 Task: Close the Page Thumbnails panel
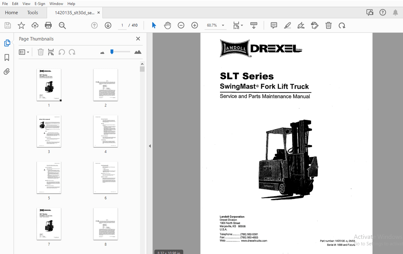point(138,39)
